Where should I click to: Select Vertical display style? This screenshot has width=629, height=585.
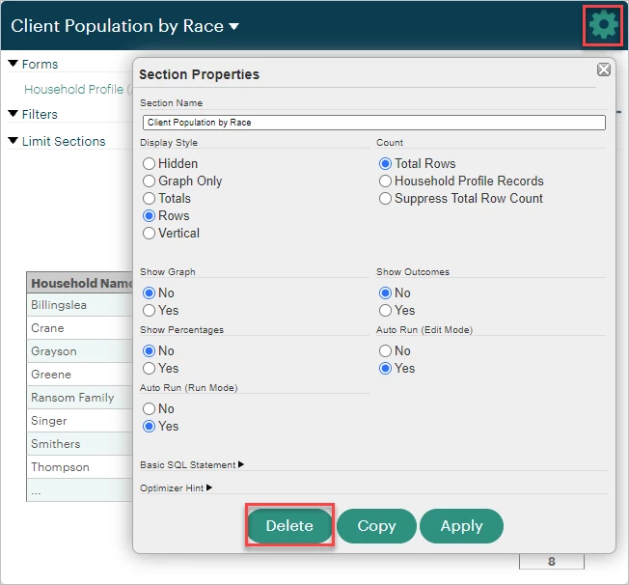point(149,234)
